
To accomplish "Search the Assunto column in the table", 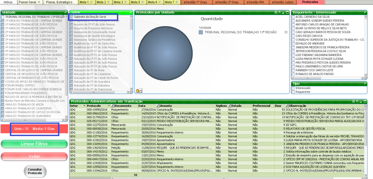I will coord(158,106).
